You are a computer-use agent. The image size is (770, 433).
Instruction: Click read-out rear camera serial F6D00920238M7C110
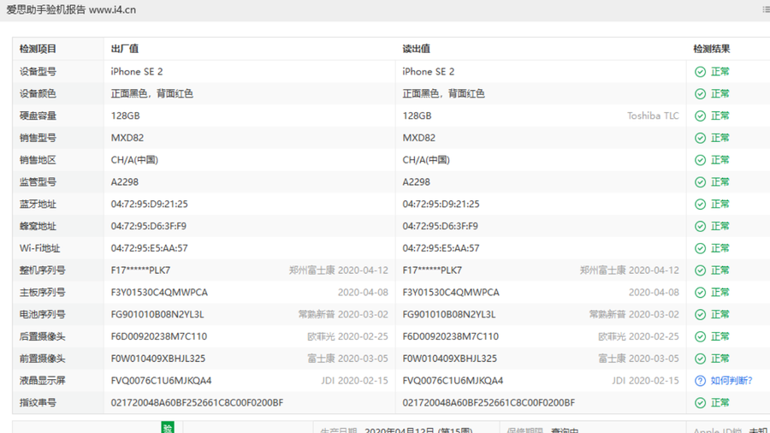pos(450,337)
